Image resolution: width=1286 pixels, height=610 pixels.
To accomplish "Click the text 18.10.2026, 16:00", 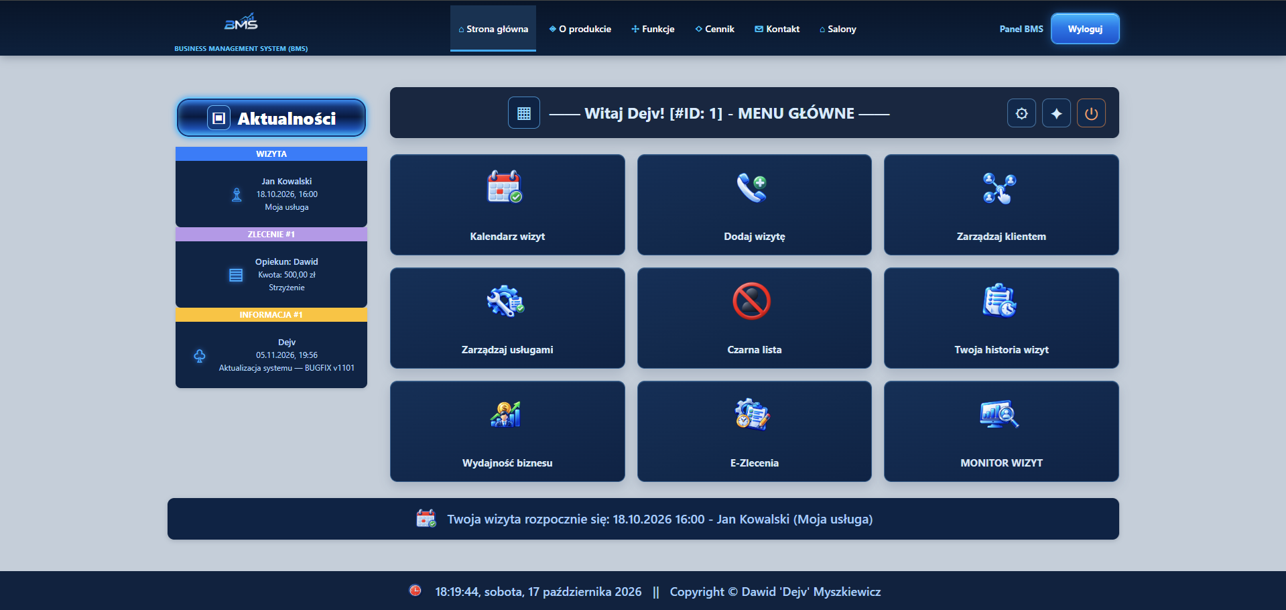I will point(287,194).
